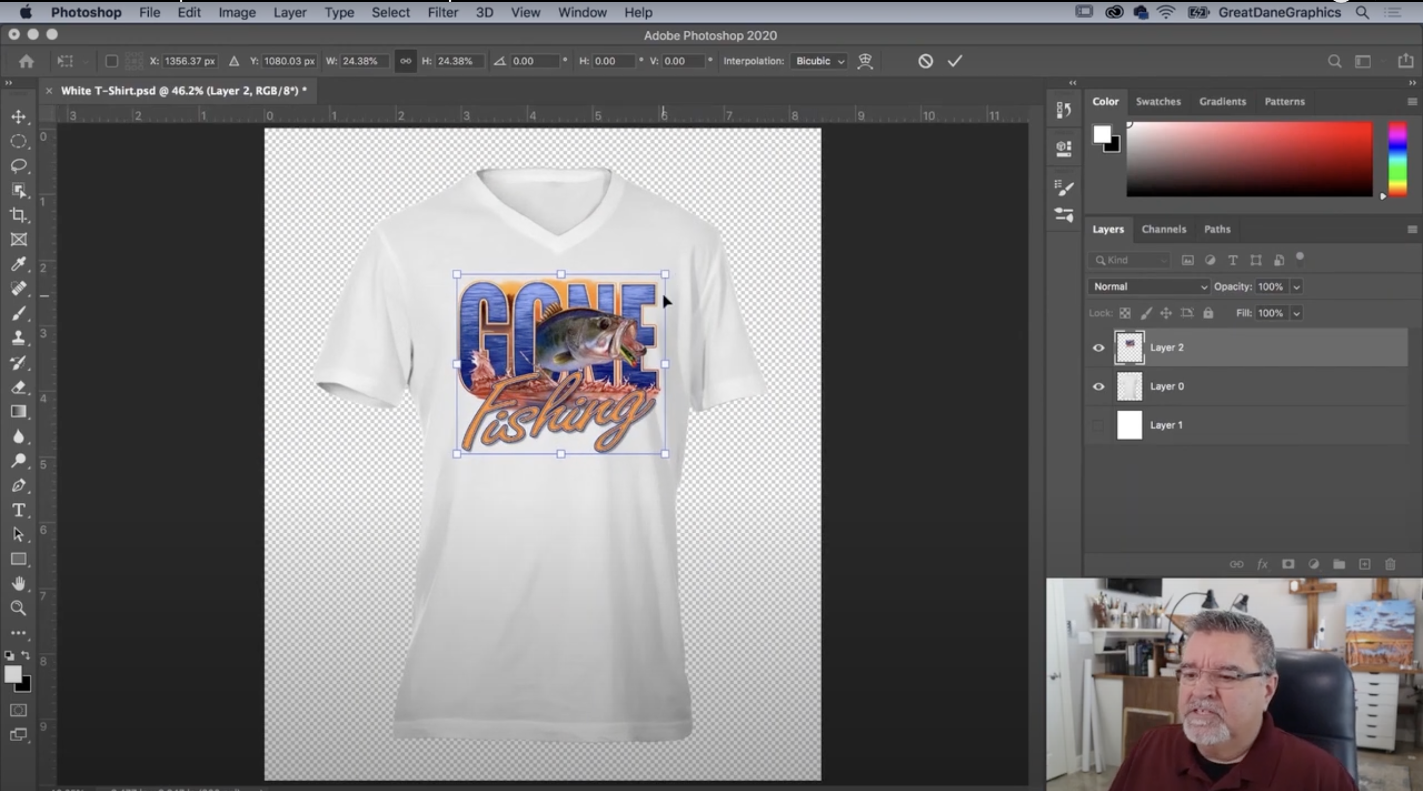Open the Filter menu
This screenshot has height=791, width=1423.
(443, 12)
